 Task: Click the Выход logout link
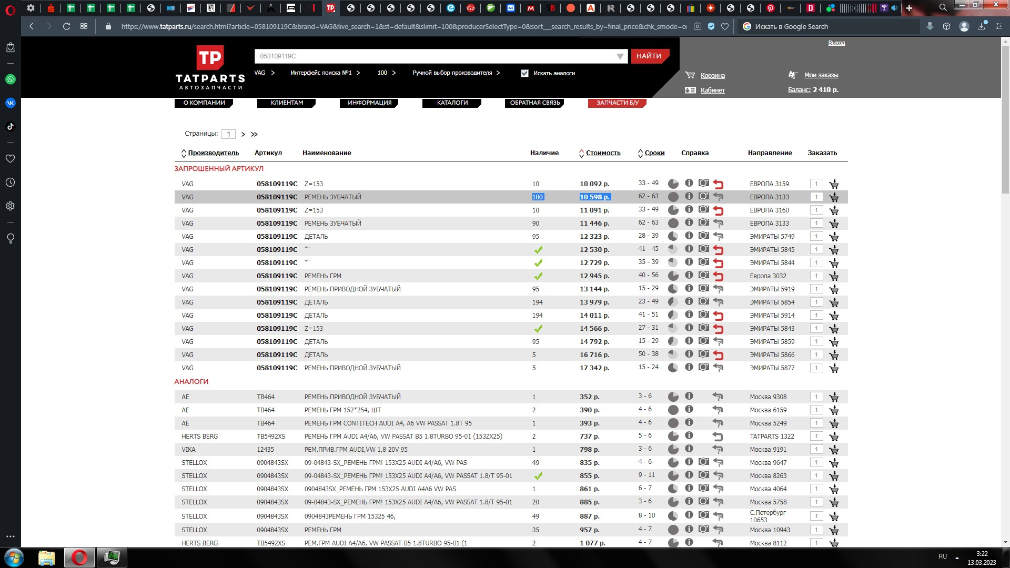[836, 43]
